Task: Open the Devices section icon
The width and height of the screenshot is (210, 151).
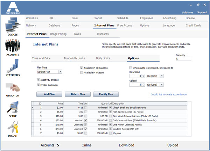Action: (x=13, y=25)
